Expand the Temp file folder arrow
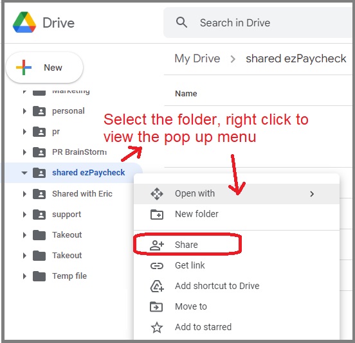This screenshot has height=343, width=355. tap(24, 276)
